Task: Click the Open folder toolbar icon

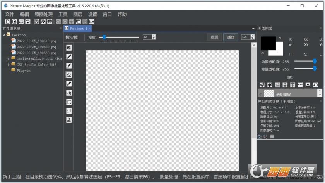Action: [x=21, y=21]
